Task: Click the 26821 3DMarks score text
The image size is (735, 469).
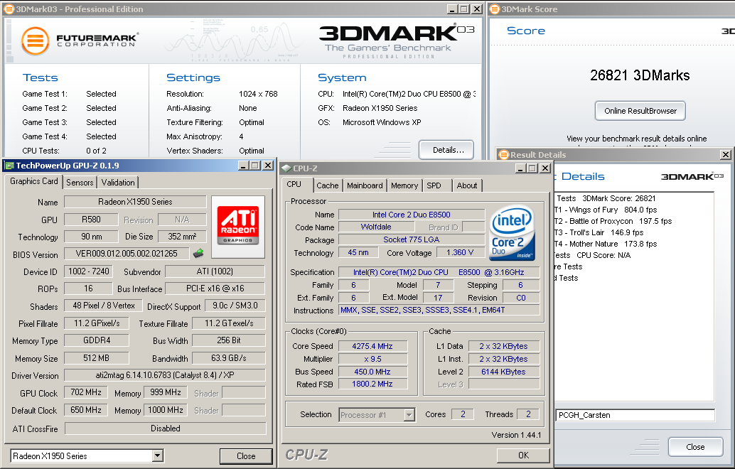Action: (640, 75)
